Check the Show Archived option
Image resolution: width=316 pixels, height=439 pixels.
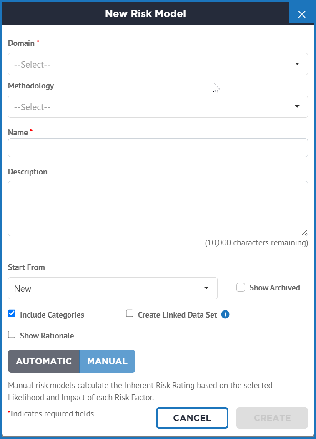pos(241,287)
